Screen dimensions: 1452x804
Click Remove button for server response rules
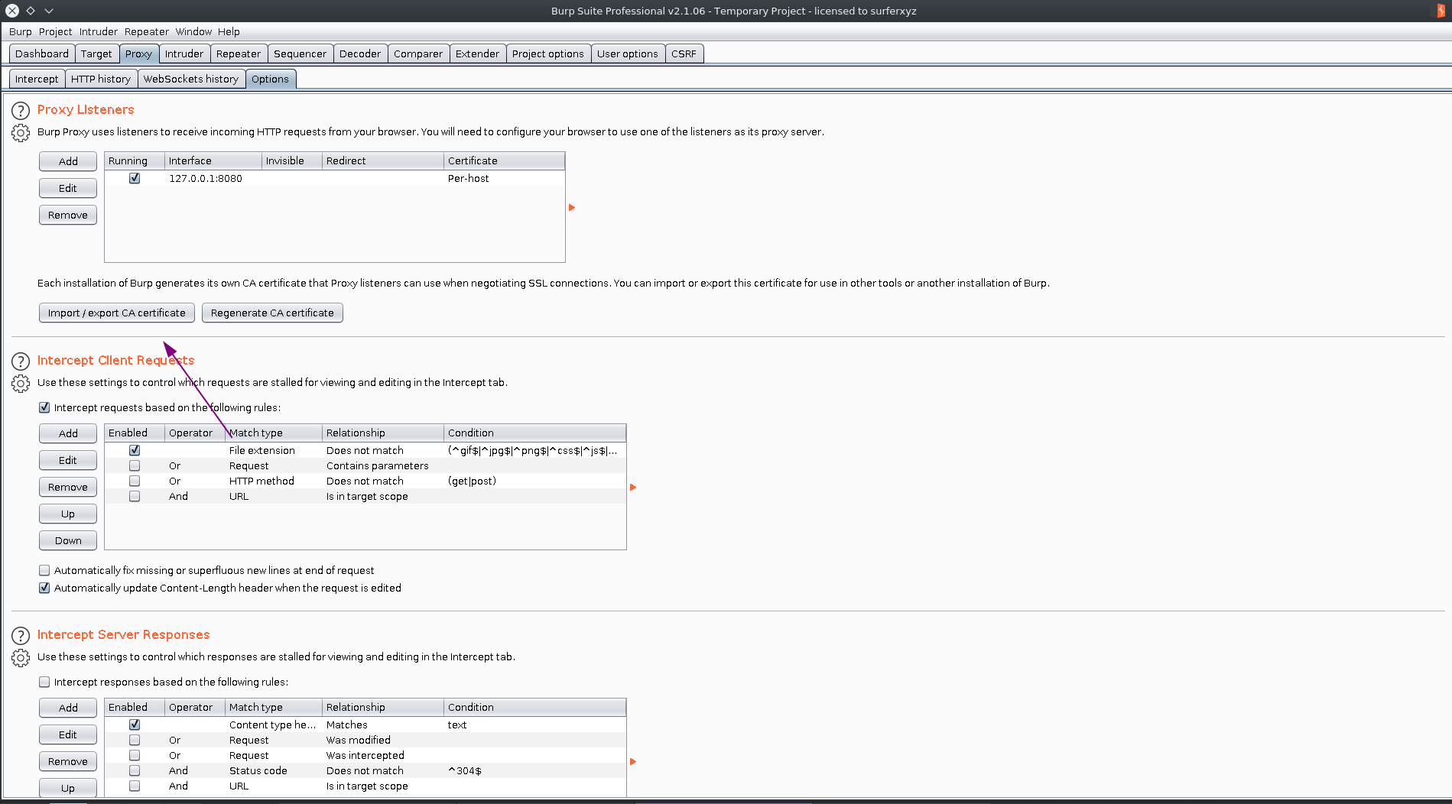pyautogui.click(x=68, y=761)
